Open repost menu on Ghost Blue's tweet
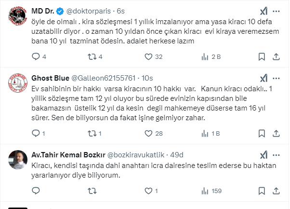 point(91,133)
